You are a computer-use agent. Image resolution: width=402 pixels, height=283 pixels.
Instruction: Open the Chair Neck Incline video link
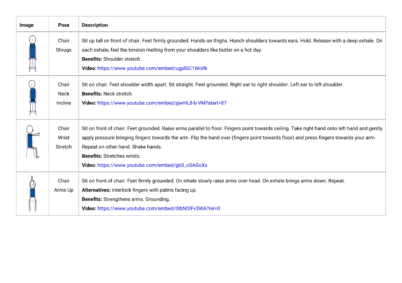pyautogui.click(x=162, y=103)
